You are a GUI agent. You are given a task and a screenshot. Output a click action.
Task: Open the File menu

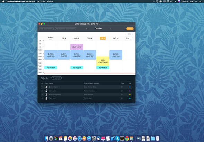pos(38,2)
